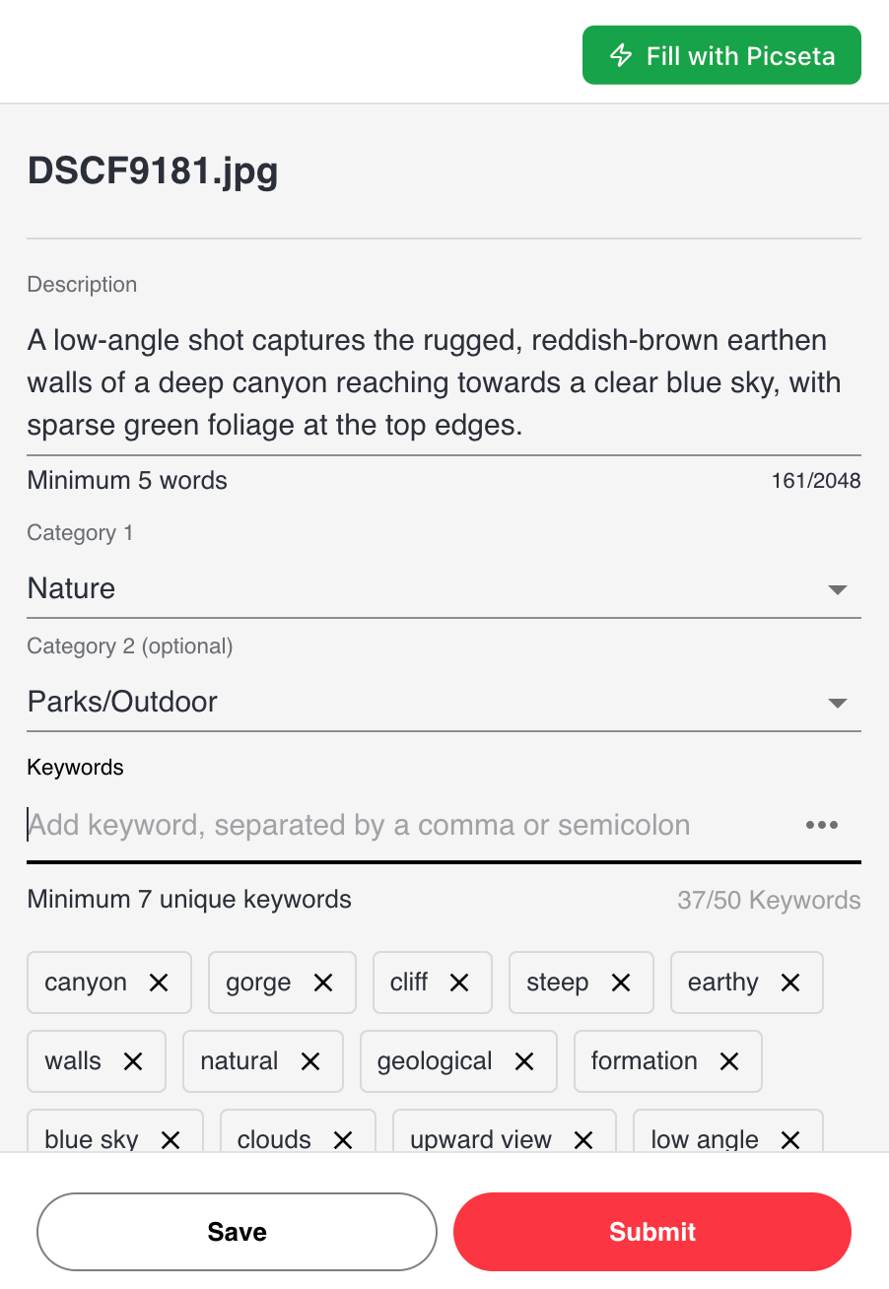Remove the "earthy" keyword
889x1289 pixels.
click(789, 982)
